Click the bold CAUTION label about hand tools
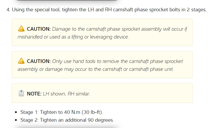The width and height of the screenshot is (218, 128). tap(39, 61)
